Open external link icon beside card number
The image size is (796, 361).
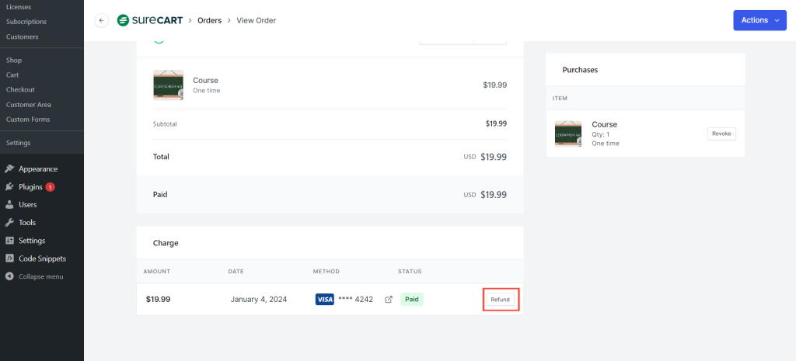[x=389, y=299]
